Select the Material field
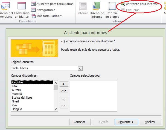The width and height of the screenshot is (166, 130). (x=32, y=94)
